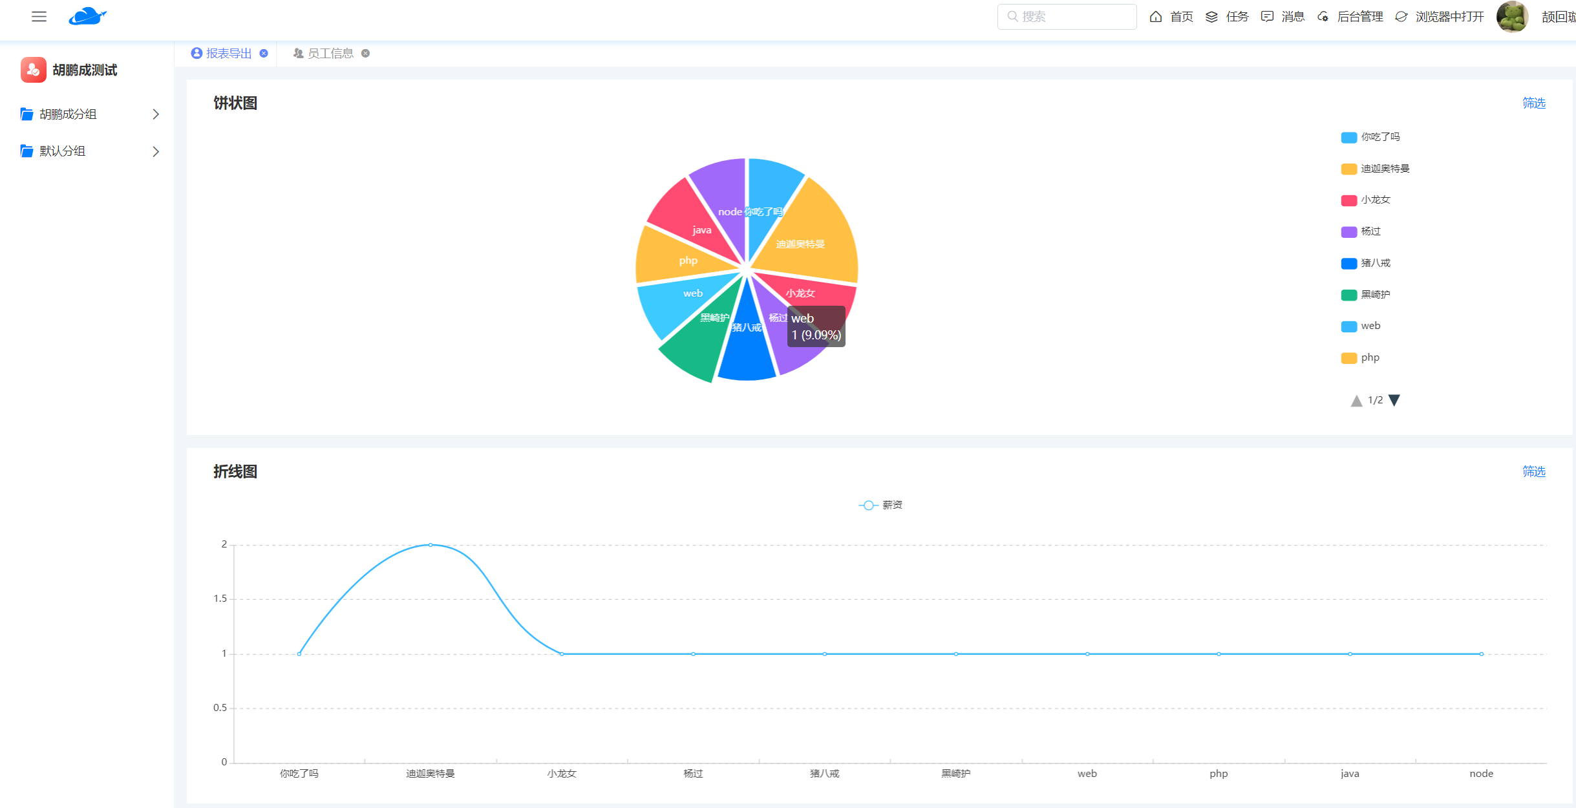Viewport: 1576px width, 808px height.
Task: Click the 员工信息 tab icon
Action: 298,53
